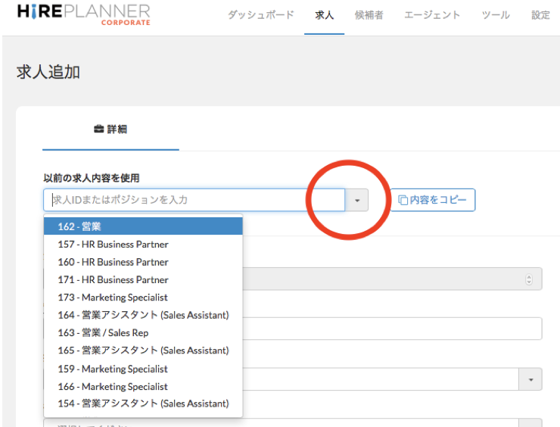This screenshot has width=560, height=427.
Task: Open the lower form dropdown arrow at right
Action: (x=531, y=379)
